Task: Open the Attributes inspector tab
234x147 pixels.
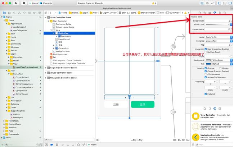Action: point(215,13)
